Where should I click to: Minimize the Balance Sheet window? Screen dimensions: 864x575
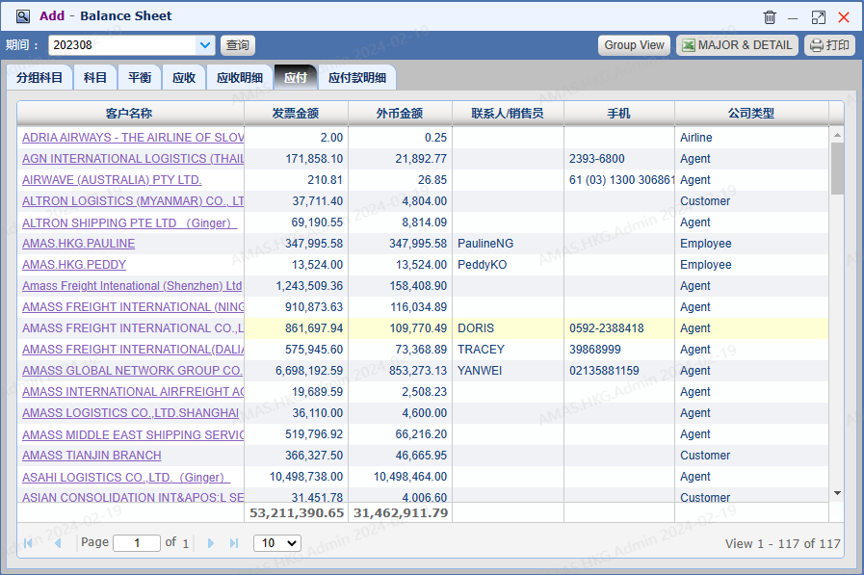[793, 18]
